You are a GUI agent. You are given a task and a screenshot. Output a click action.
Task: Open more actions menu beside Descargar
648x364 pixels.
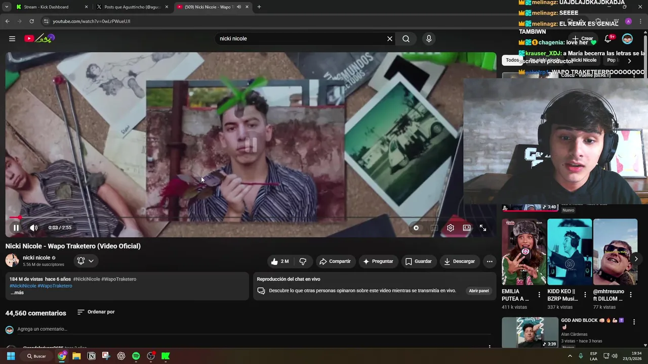(489, 261)
